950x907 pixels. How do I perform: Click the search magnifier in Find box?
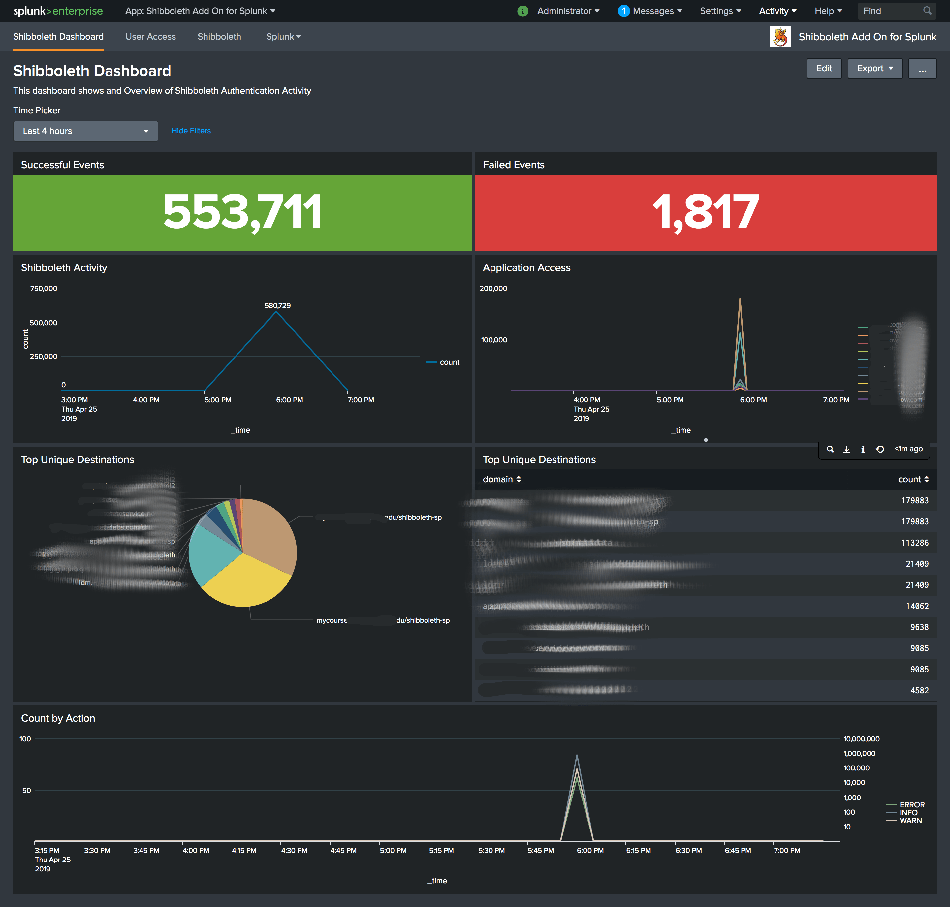click(927, 11)
